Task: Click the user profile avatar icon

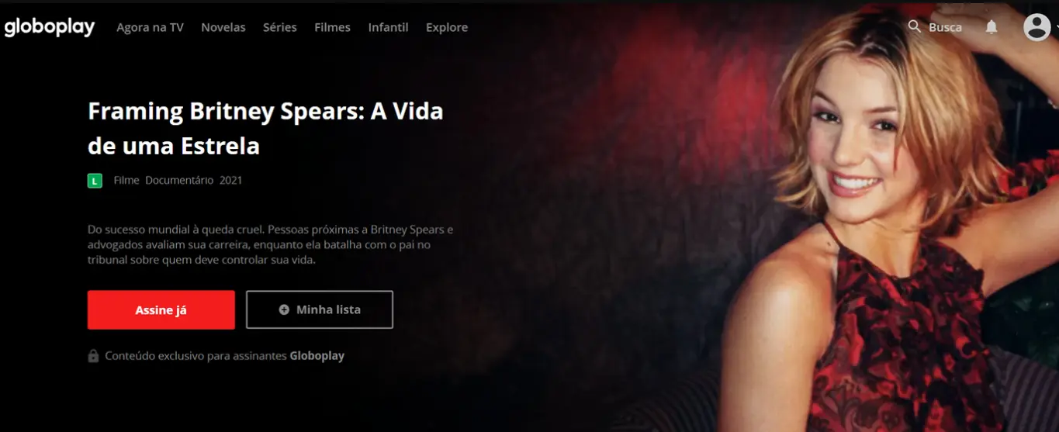Action: [x=1037, y=27]
